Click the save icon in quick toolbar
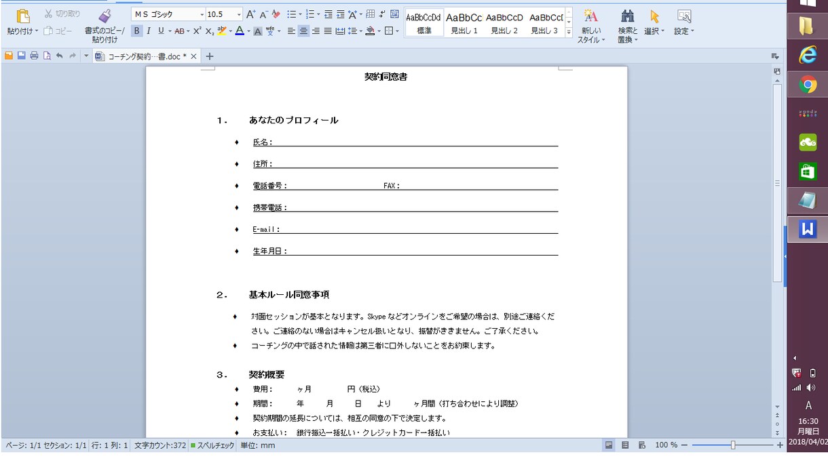The width and height of the screenshot is (828, 465). pos(21,56)
